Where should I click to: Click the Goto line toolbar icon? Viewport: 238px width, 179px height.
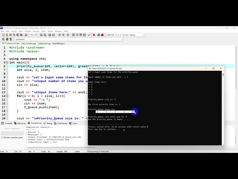54,35
